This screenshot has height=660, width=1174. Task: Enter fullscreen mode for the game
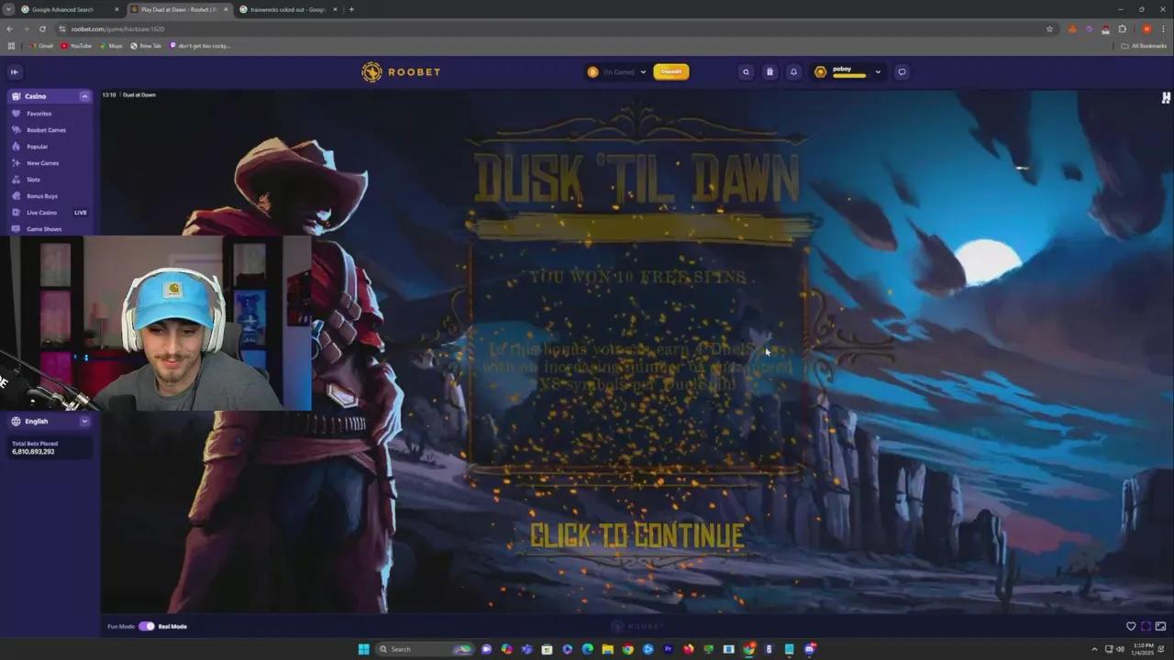click(x=1146, y=626)
